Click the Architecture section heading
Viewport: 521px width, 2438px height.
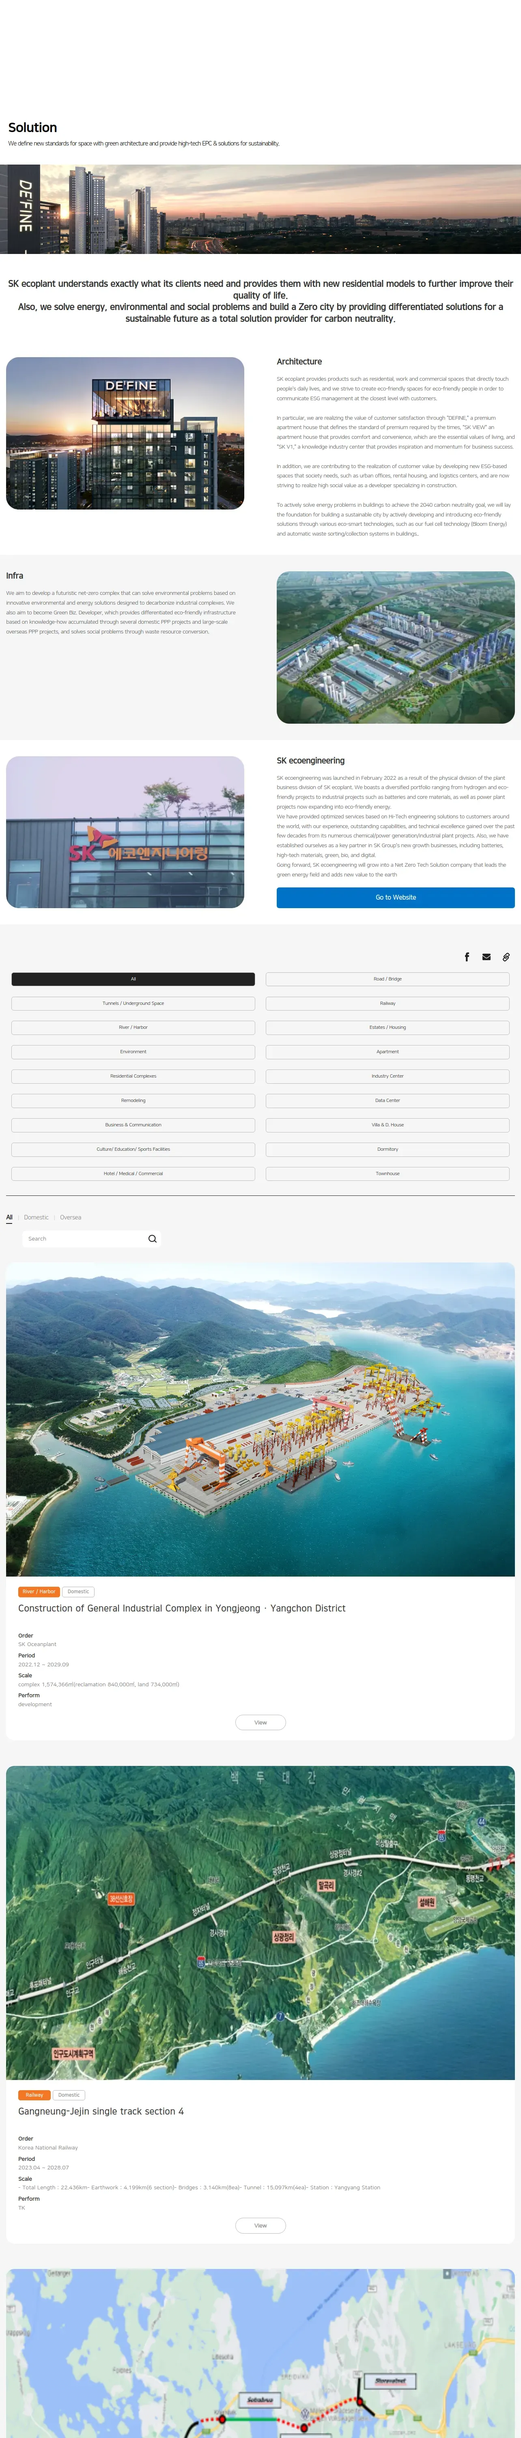tap(299, 362)
